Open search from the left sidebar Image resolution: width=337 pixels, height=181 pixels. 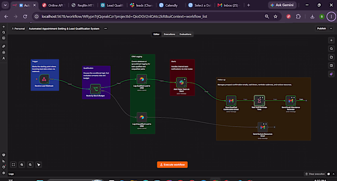[x=4, y=32]
